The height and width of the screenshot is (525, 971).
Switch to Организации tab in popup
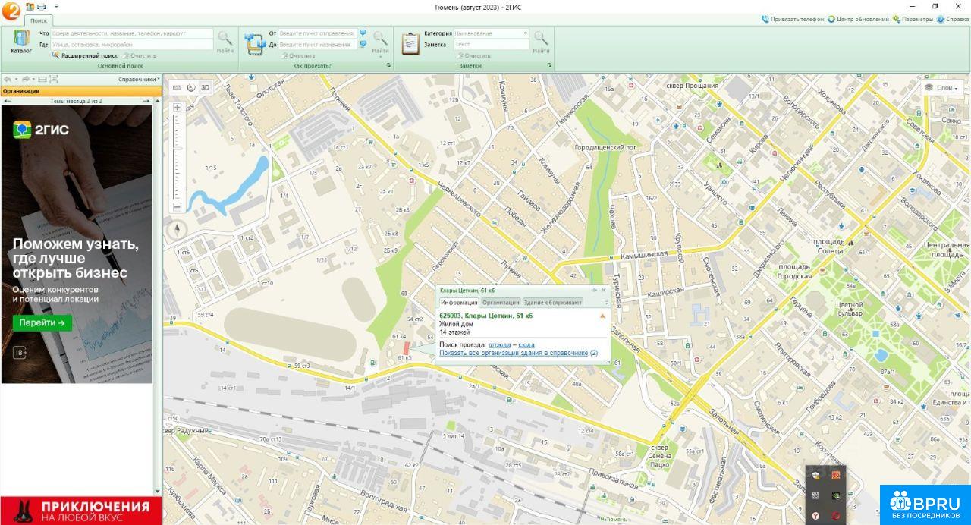(x=501, y=303)
